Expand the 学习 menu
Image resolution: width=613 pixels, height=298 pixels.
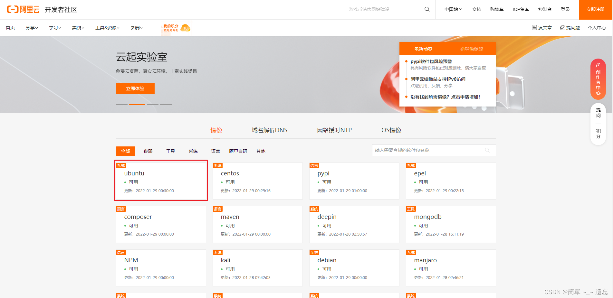pos(55,28)
